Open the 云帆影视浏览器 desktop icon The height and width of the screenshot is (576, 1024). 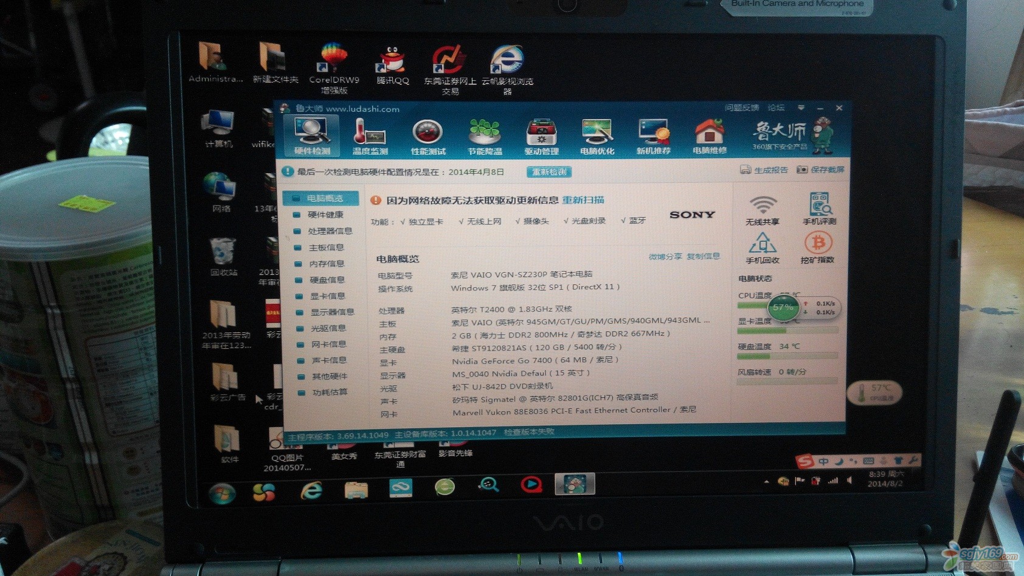(507, 69)
